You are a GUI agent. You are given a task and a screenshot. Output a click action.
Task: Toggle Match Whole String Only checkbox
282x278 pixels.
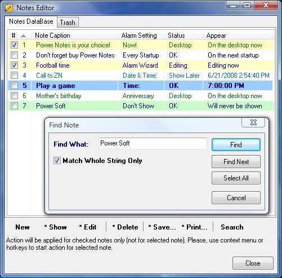tap(57, 161)
